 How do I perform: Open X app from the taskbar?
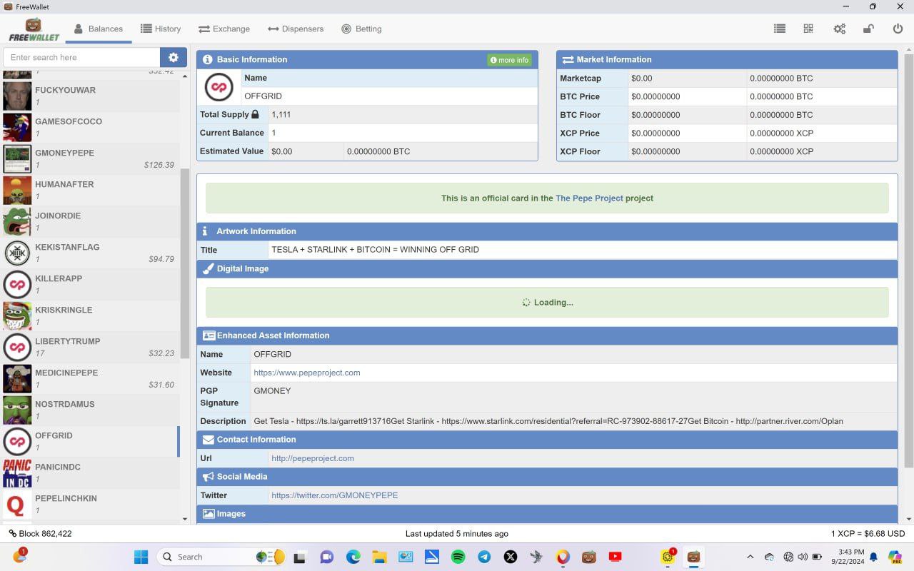(511, 557)
